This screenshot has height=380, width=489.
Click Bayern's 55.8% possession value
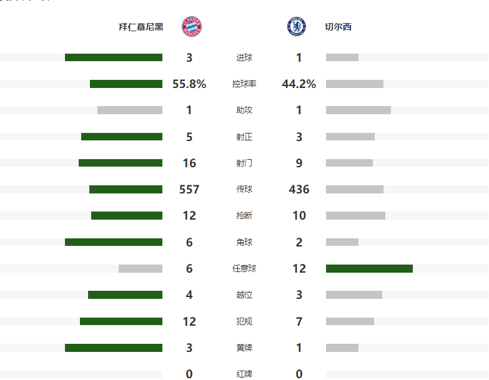189,84
